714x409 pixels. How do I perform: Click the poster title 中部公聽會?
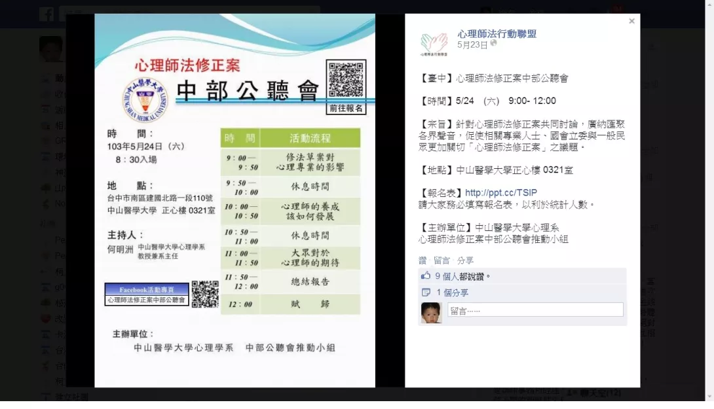[247, 91]
